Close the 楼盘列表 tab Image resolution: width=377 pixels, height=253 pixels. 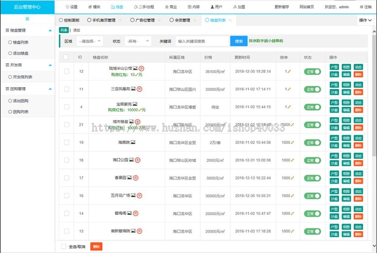coord(230,20)
